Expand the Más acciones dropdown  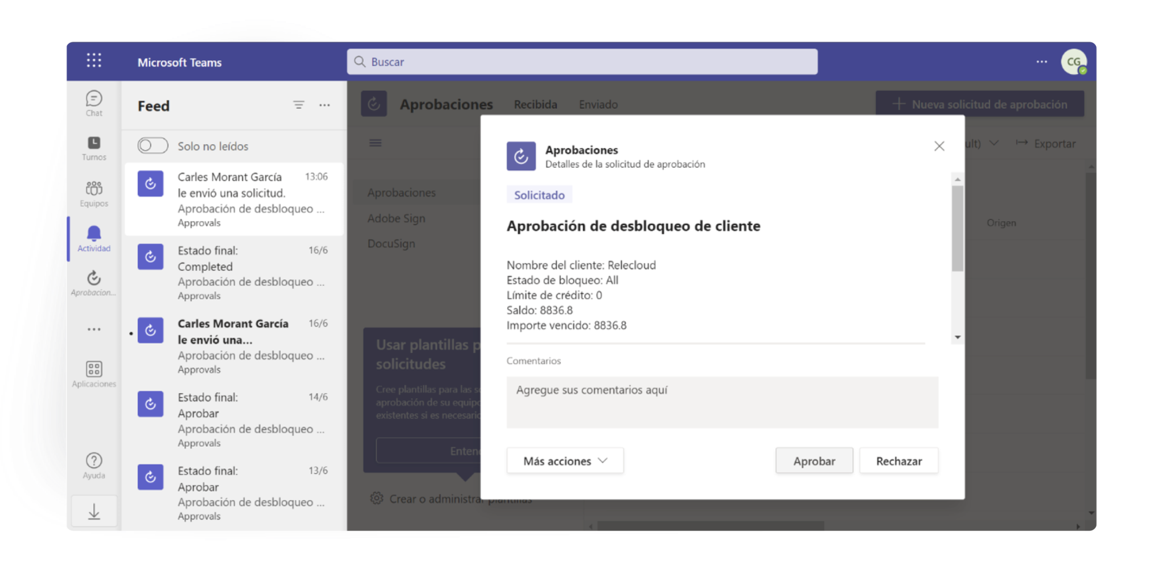(x=565, y=461)
